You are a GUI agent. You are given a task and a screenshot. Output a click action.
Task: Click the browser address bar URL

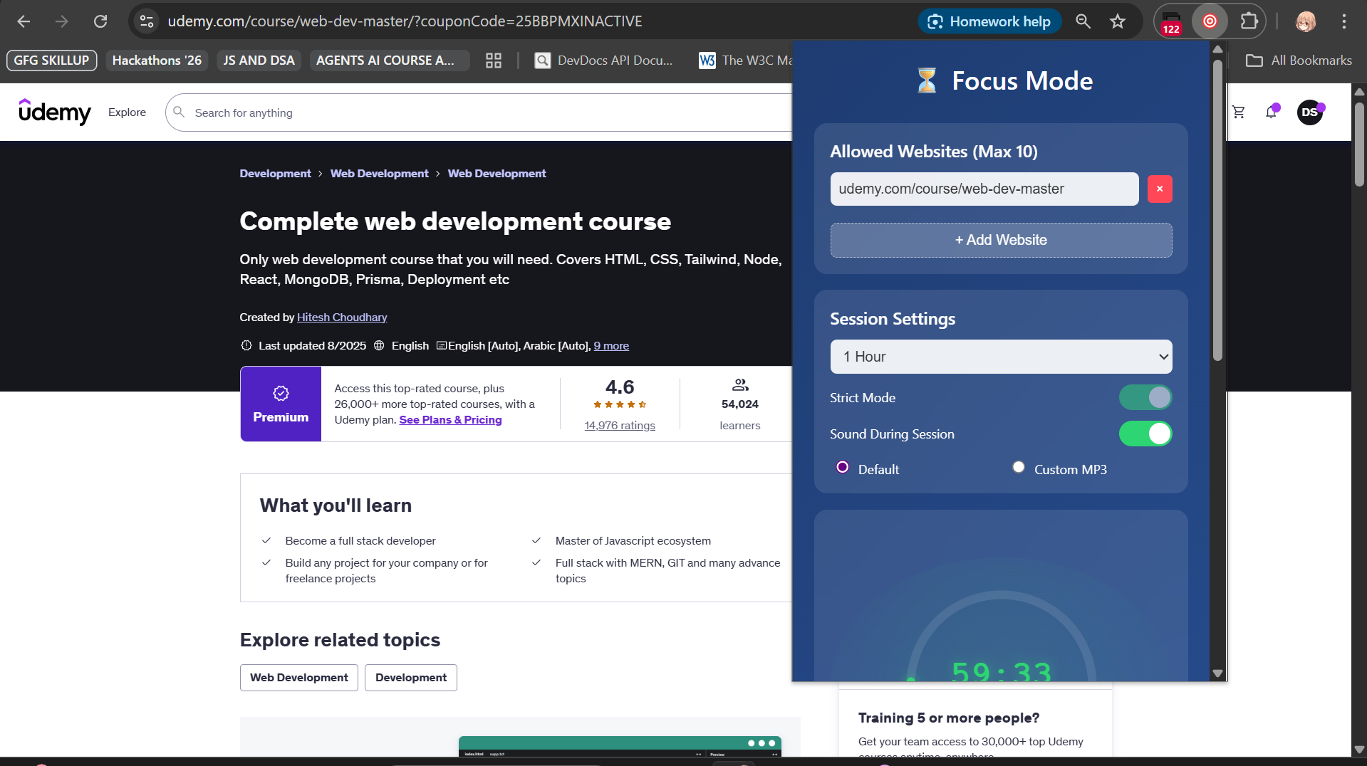405,21
